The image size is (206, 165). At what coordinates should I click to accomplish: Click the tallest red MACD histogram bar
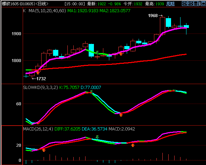[x=162, y=157]
